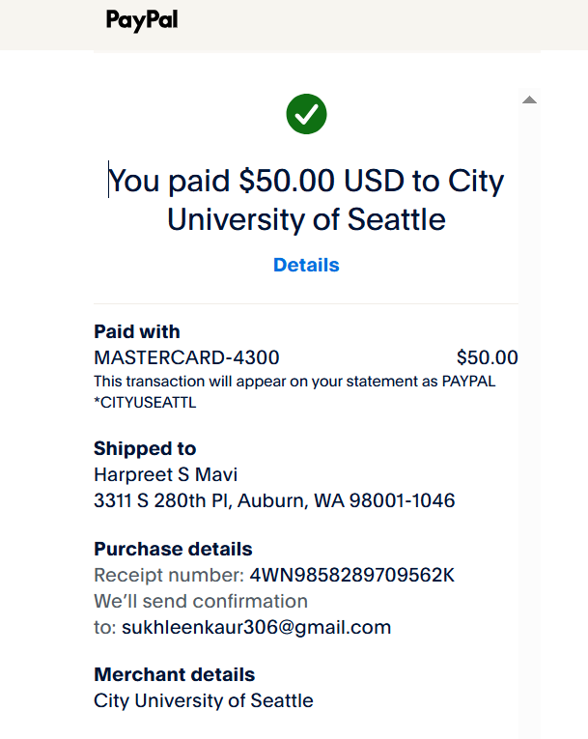
Task: Click the confirmation email address sukhleenkaur306@gmail.com
Action: pyautogui.click(x=256, y=627)
